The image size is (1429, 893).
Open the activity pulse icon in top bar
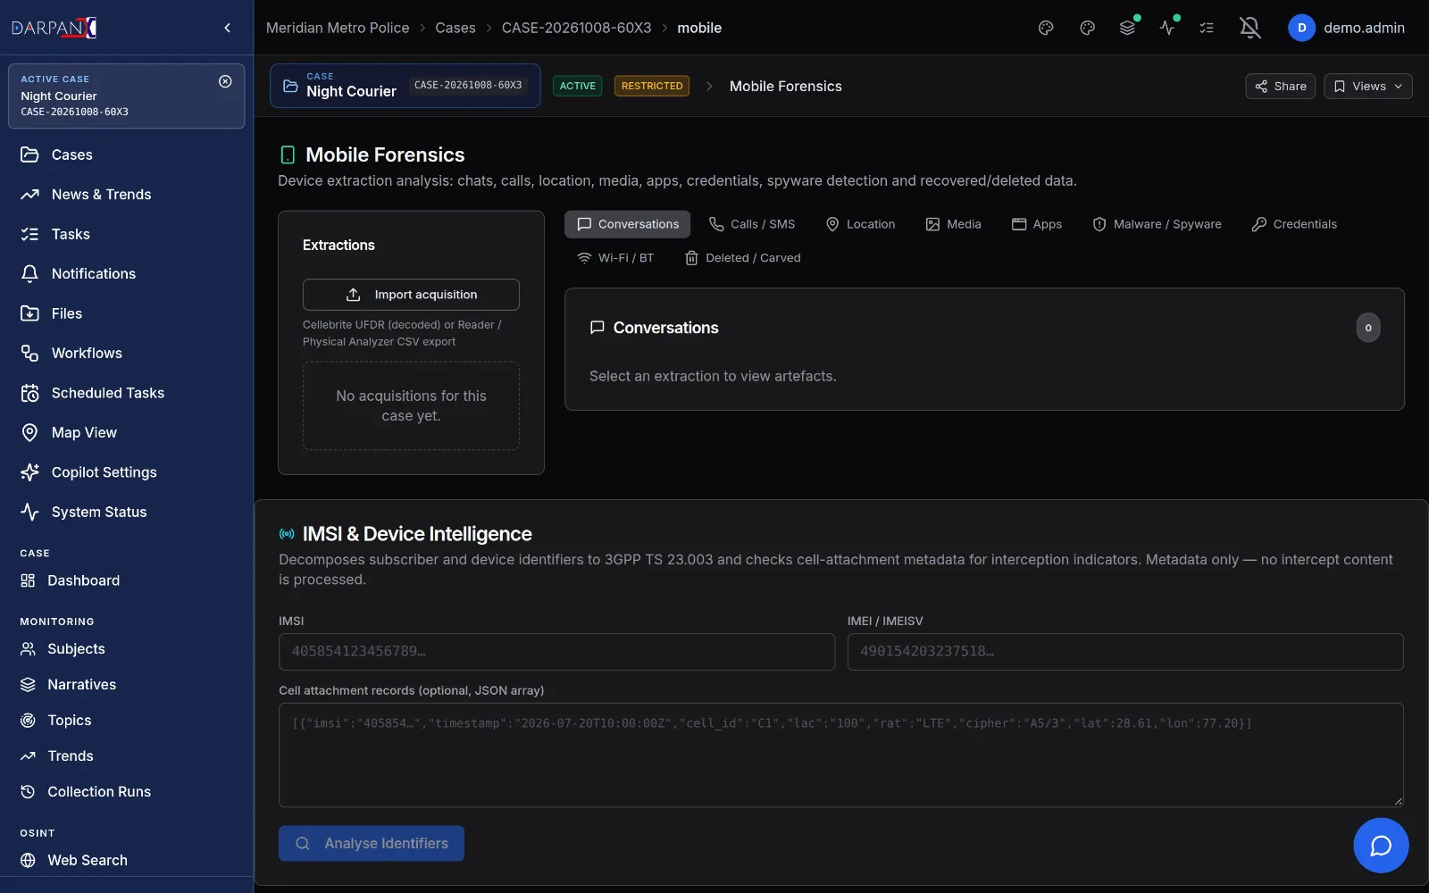pos(1167,28)
